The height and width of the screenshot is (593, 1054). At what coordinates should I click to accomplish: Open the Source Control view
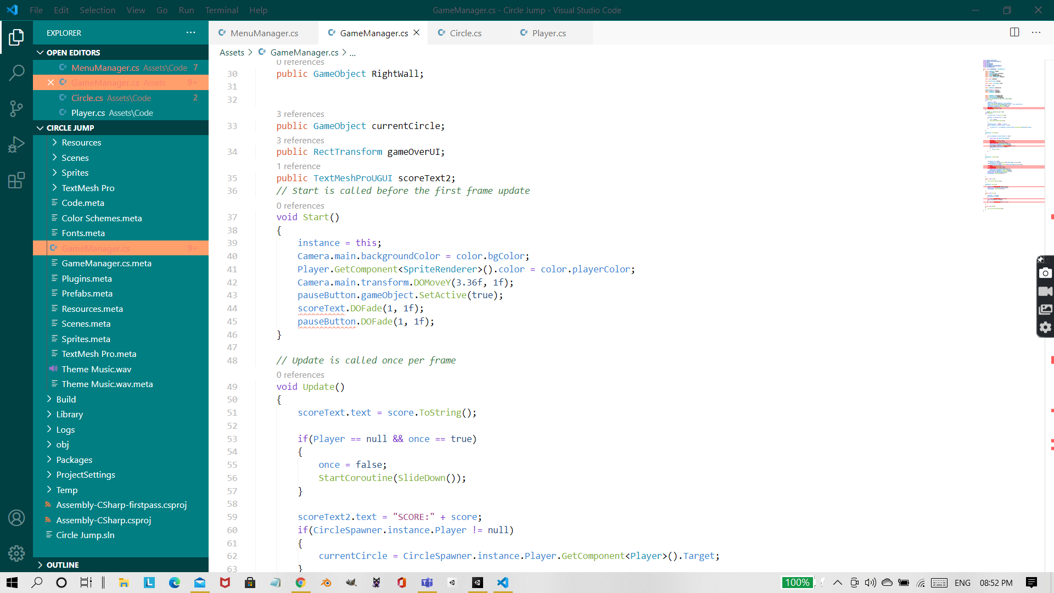16,108
